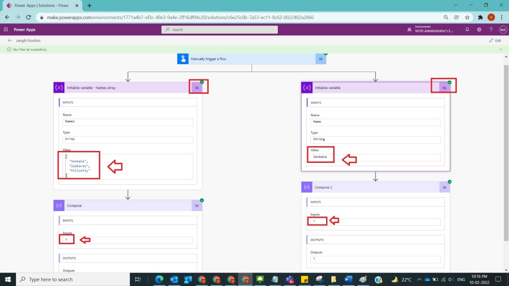Click the Manually trigger a flow icon
This screenshot has width=509, height=286.
(x=183, y=59)
